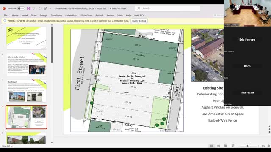271x152 pixels.
Task: Click the zoom in plus button
Action: (x=259, y=146)
